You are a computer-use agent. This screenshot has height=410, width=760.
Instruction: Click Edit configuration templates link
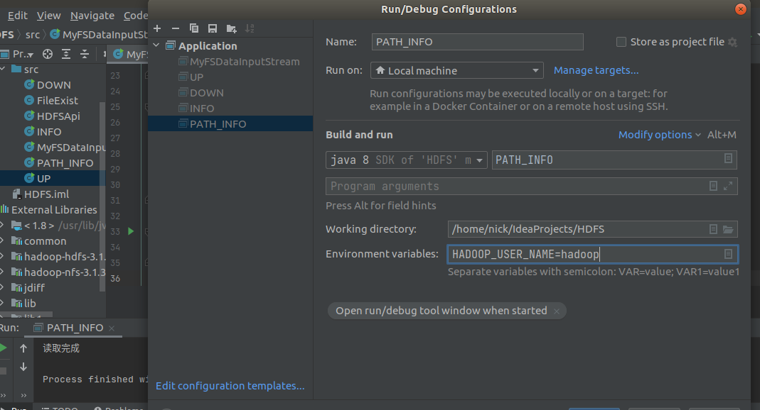click(230, 385)
